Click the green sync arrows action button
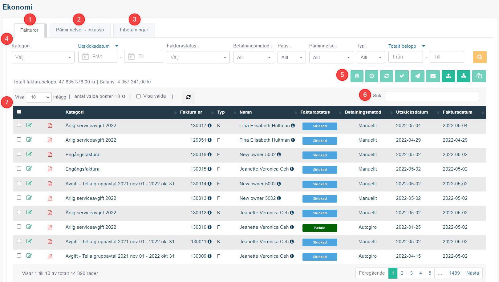This screenshot has width=499, height=282. (x=386, y=76)
